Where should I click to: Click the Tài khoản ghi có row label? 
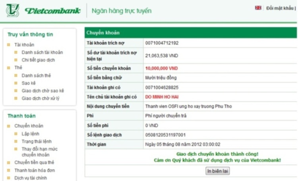coord(104,88)
